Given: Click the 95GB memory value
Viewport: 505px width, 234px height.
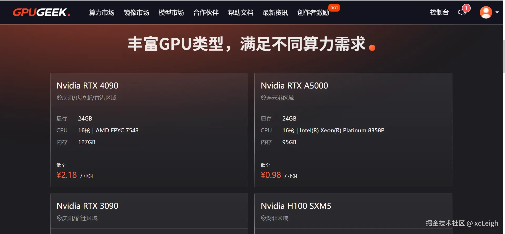Looking at the screenshot, I should (x=289, y=142).
